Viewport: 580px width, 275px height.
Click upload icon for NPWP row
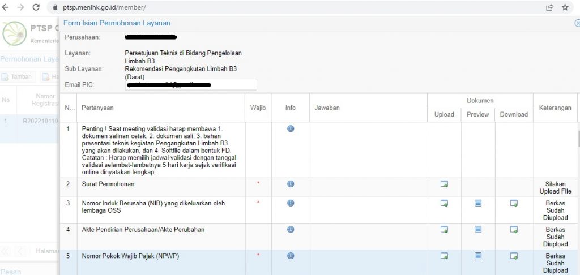444,256
